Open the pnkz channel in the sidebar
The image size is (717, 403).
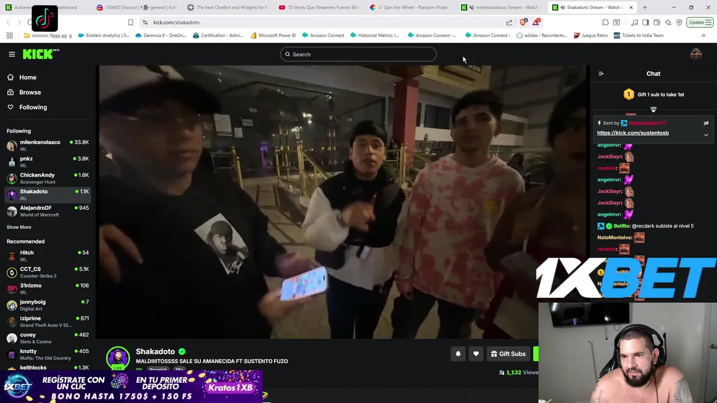tap(48, 162)
